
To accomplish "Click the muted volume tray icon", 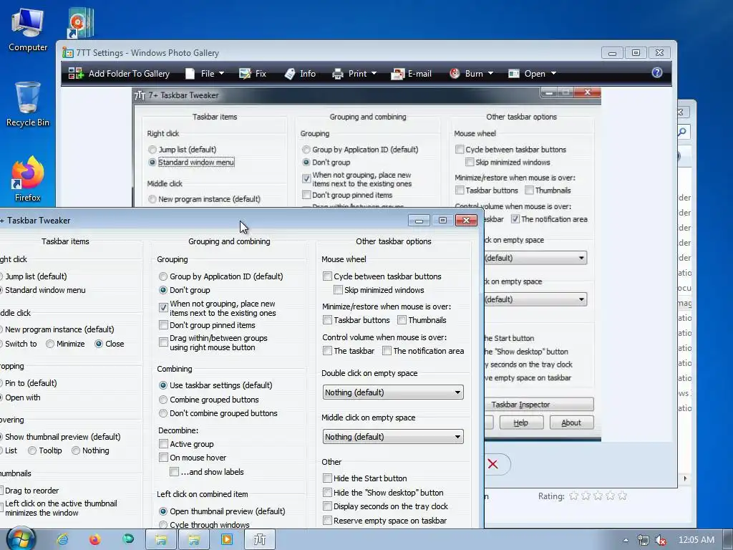I will (x=661, y=540).
